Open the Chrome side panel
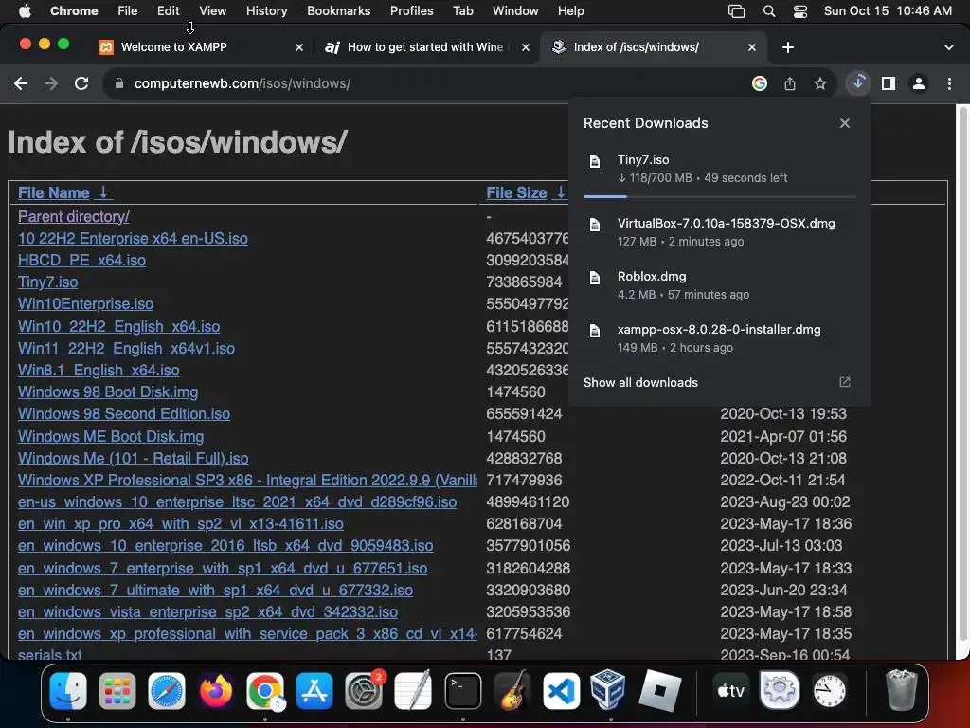970x728 pixels. click(889, 83)
